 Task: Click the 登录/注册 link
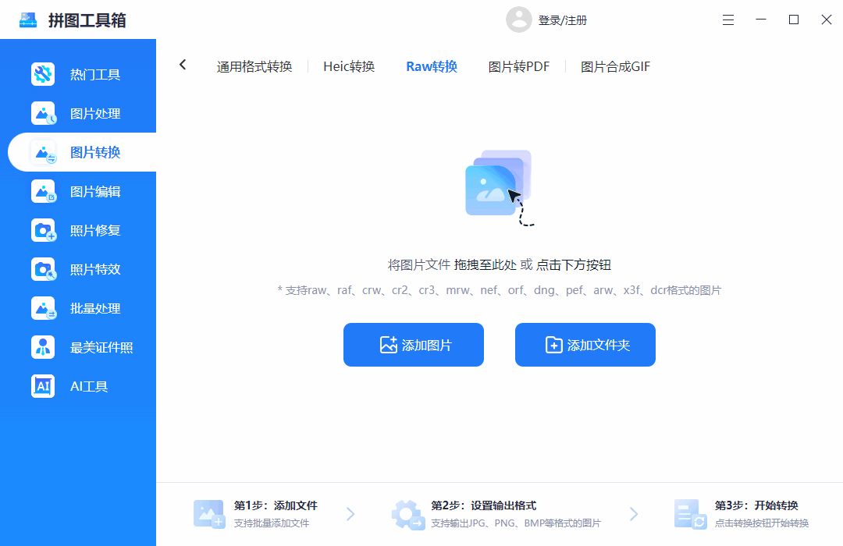pyautogui.click(x=562, y=20)
